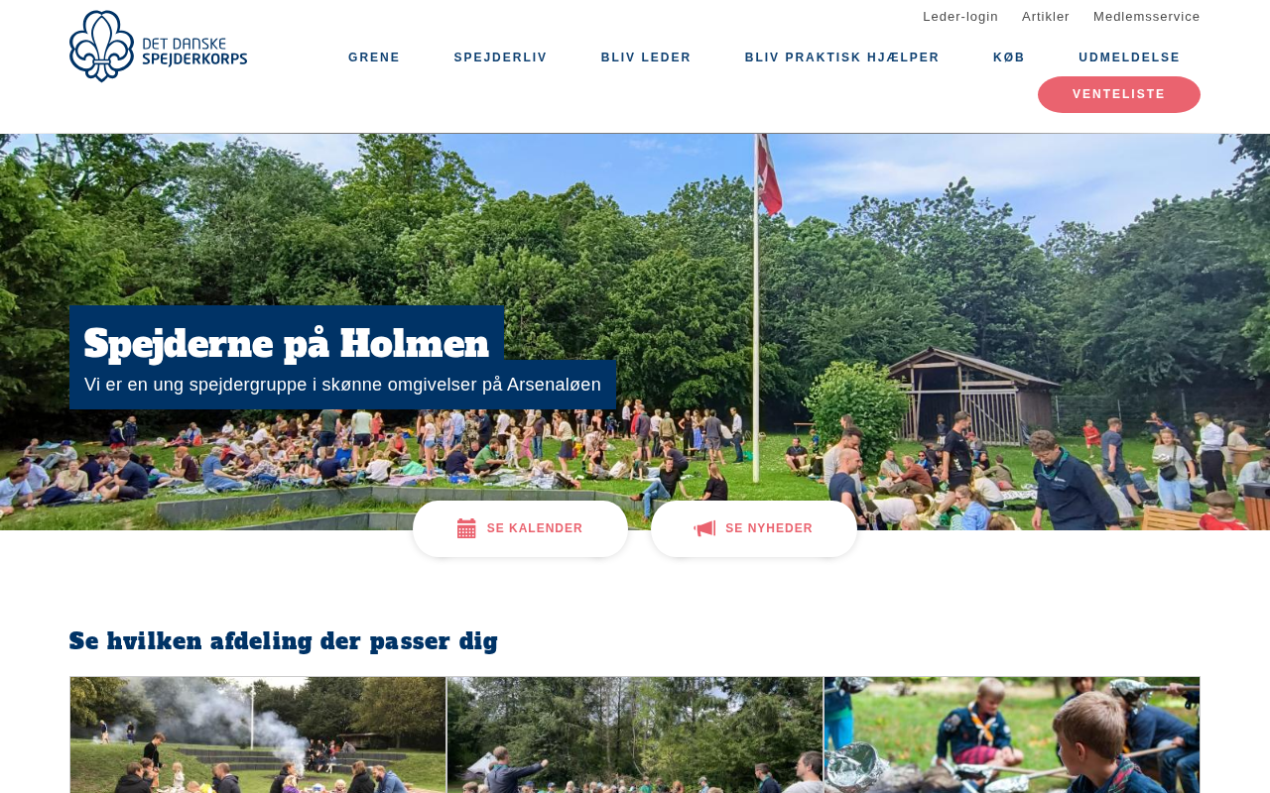The height and width of the screenshot is (793, 1270).
Task: Follow the Artikler link
Action: click(1046, 16)
